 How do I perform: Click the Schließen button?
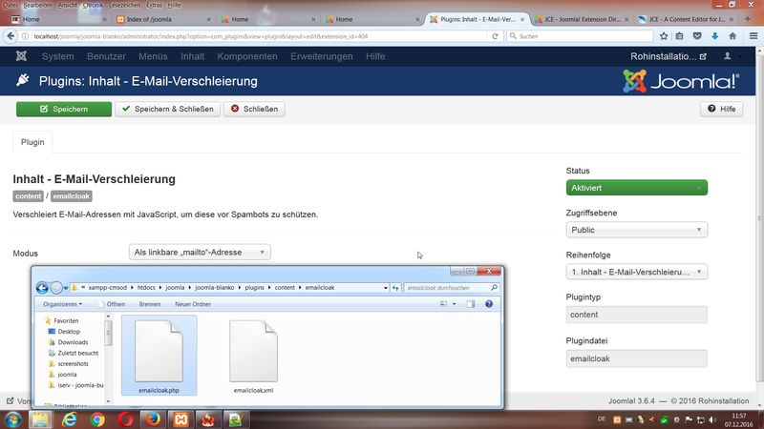pyautogui.click(x=254, y=110)
